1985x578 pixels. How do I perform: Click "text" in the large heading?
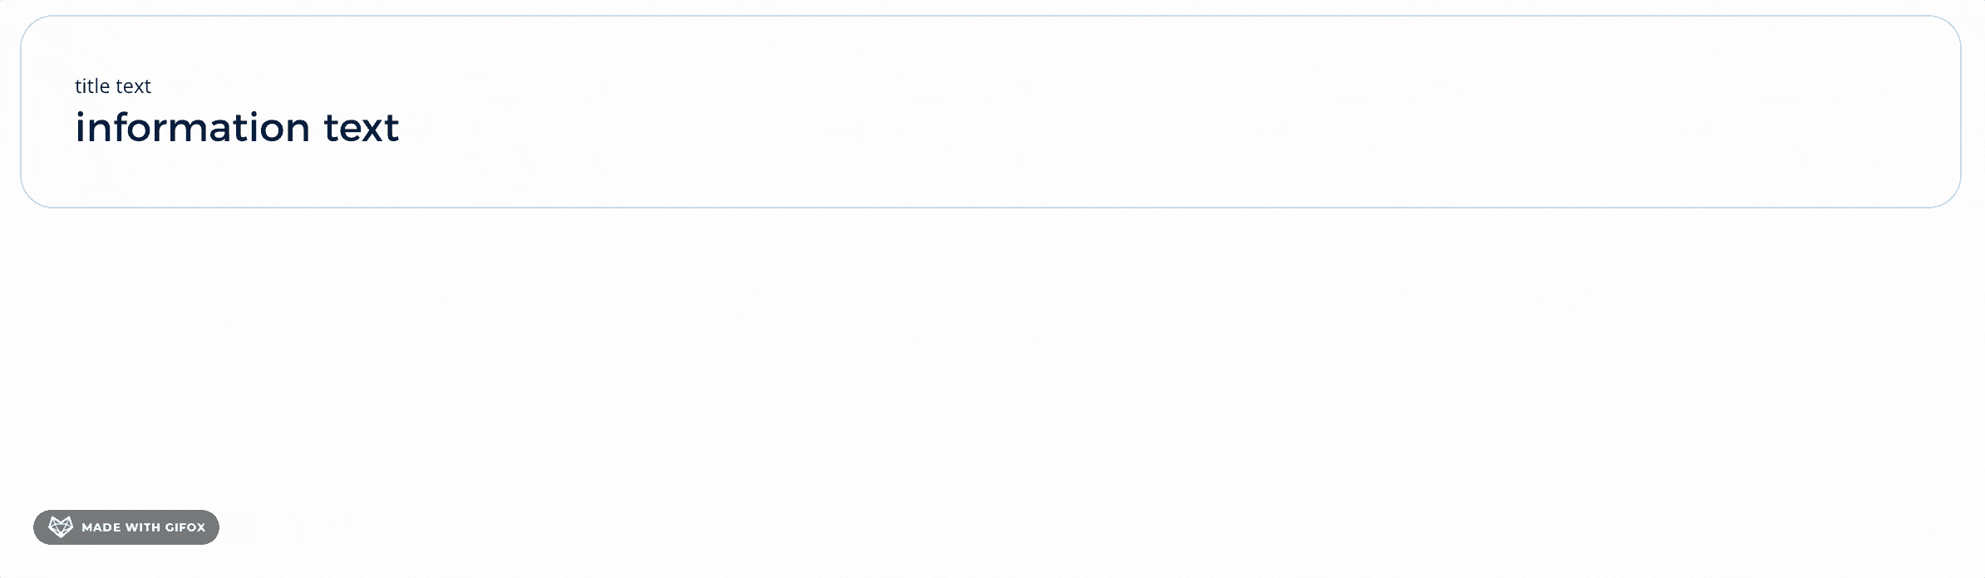(361, 128)
